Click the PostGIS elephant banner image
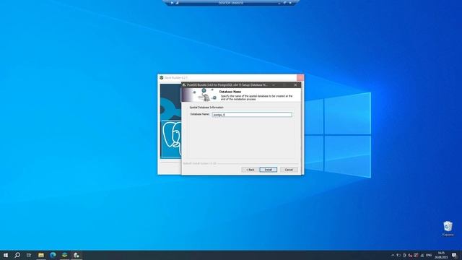The image size is (462, 260). pyautogui.click(x=200, y=95)
